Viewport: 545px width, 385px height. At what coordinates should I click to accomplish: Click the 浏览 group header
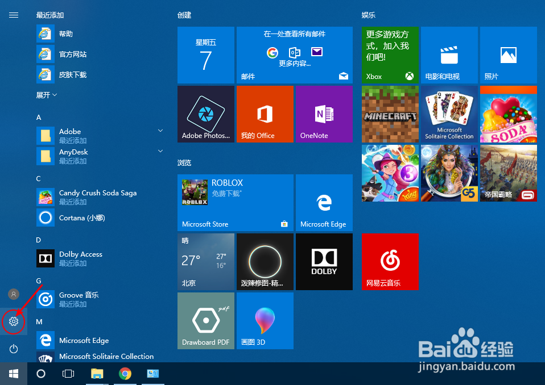tap(184, 162)
